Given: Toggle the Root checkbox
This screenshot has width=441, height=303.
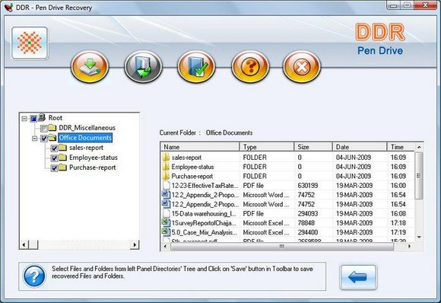Looking at the screenshot, I should (x=33, y=119).
